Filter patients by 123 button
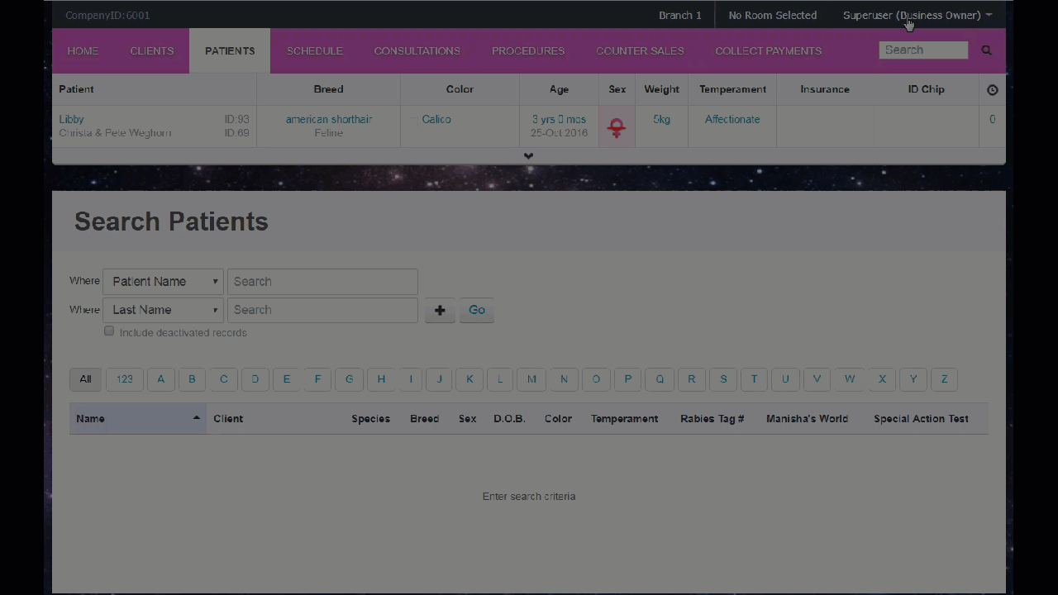 click(124, 379)
